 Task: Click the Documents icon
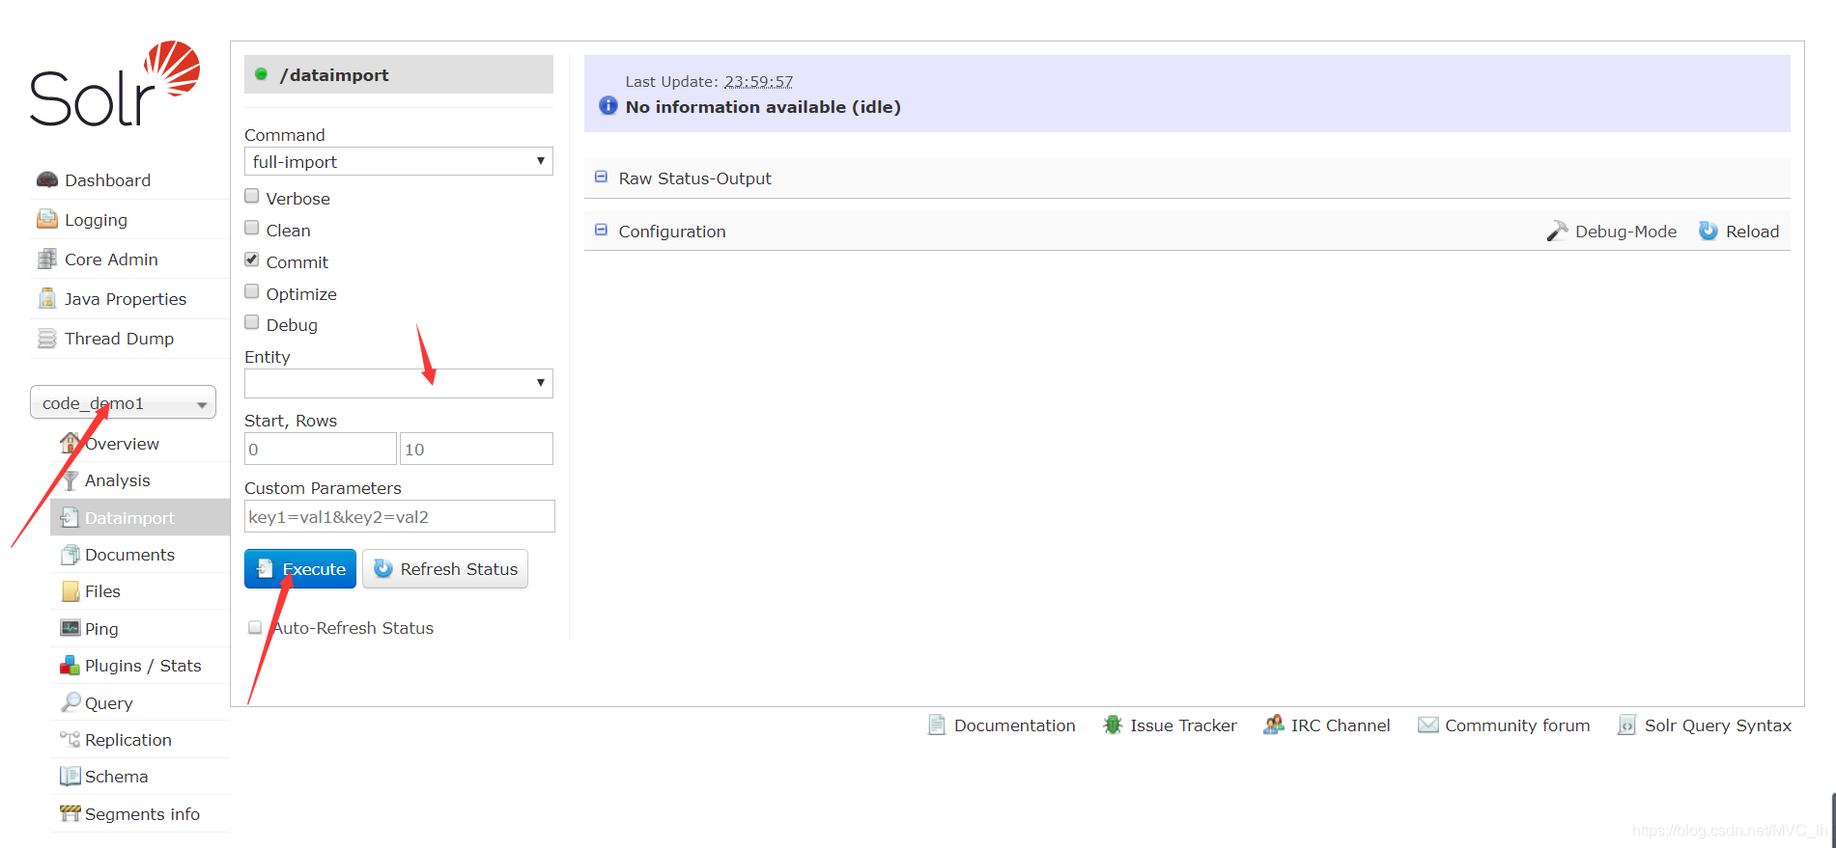click(70, 554)
